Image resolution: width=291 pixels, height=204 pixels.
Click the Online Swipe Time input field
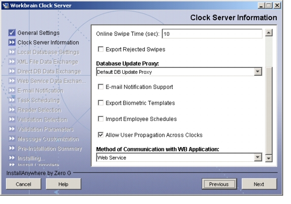click(x=212, y=34)
